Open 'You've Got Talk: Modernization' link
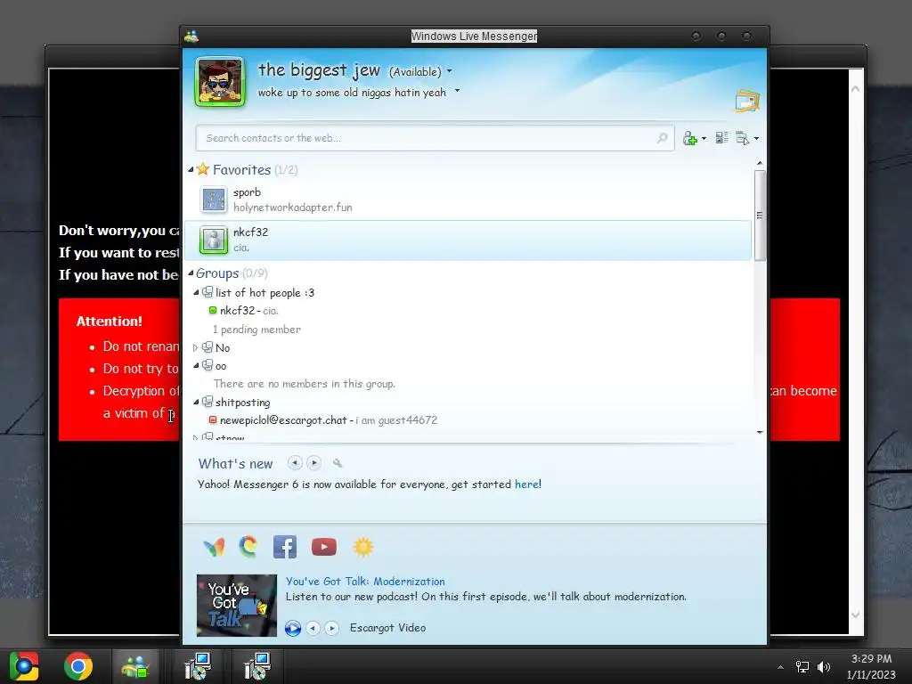 [365, 581]
